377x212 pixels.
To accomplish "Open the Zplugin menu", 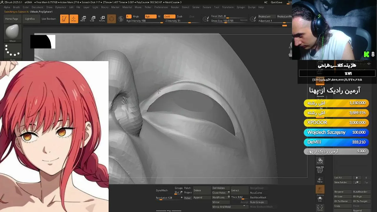I will point(241,7).
